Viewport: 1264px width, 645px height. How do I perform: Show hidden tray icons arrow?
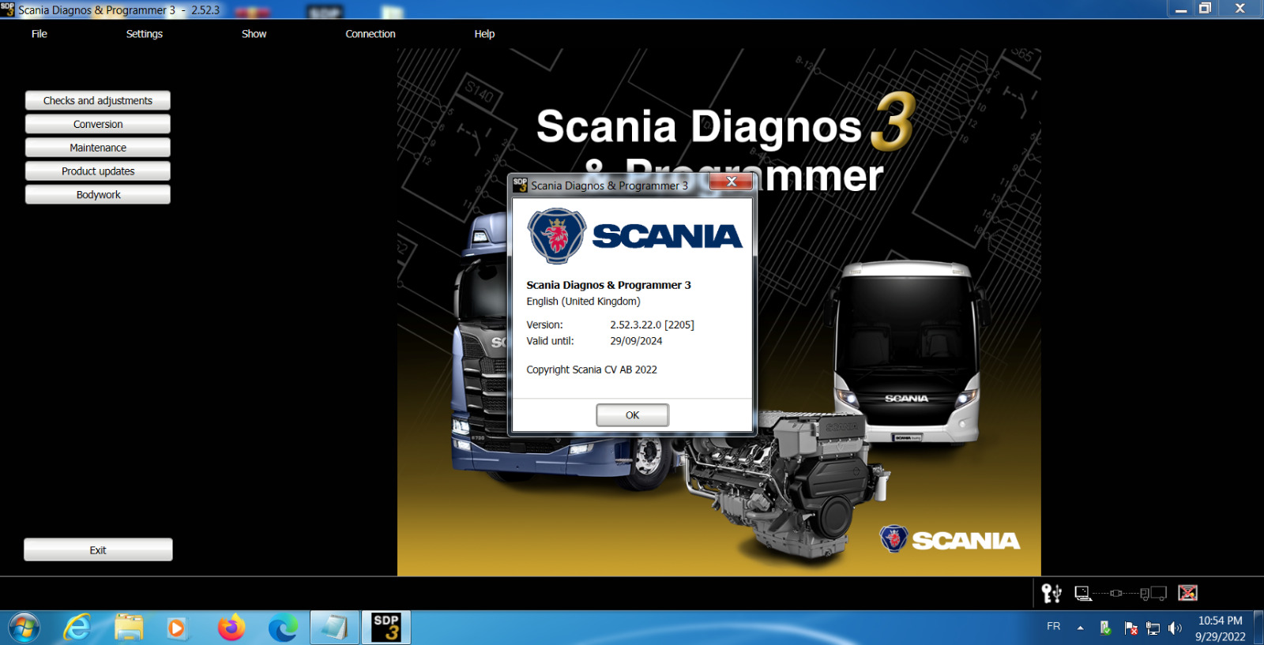[1080, 628]
